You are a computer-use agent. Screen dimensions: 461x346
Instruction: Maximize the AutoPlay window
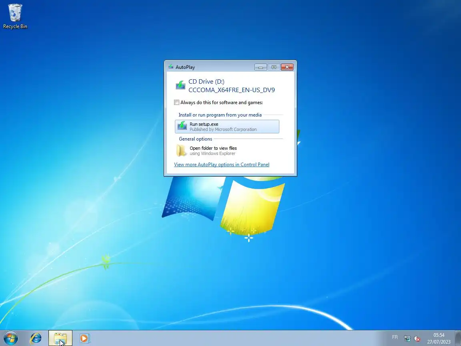(x=274, y=67)
